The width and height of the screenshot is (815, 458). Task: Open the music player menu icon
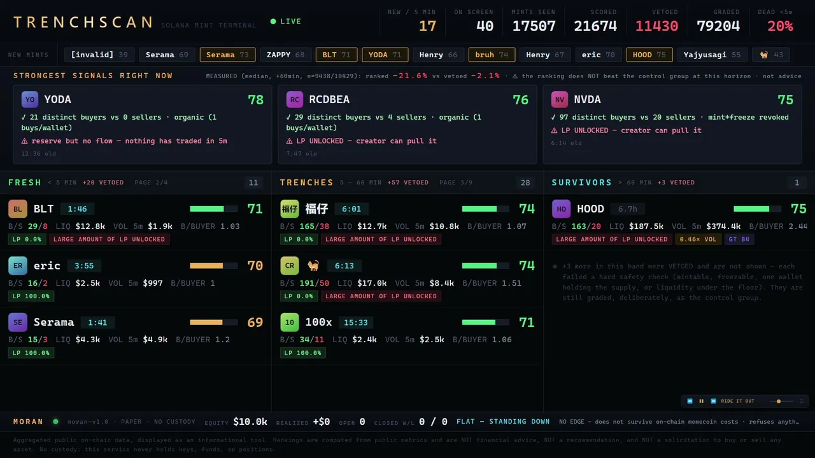[801, 401]
